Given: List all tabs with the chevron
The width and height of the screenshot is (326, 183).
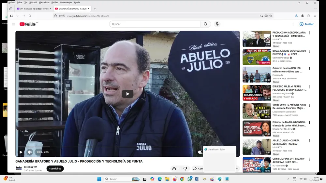Looking at the screenshot, I should [315, 9].
